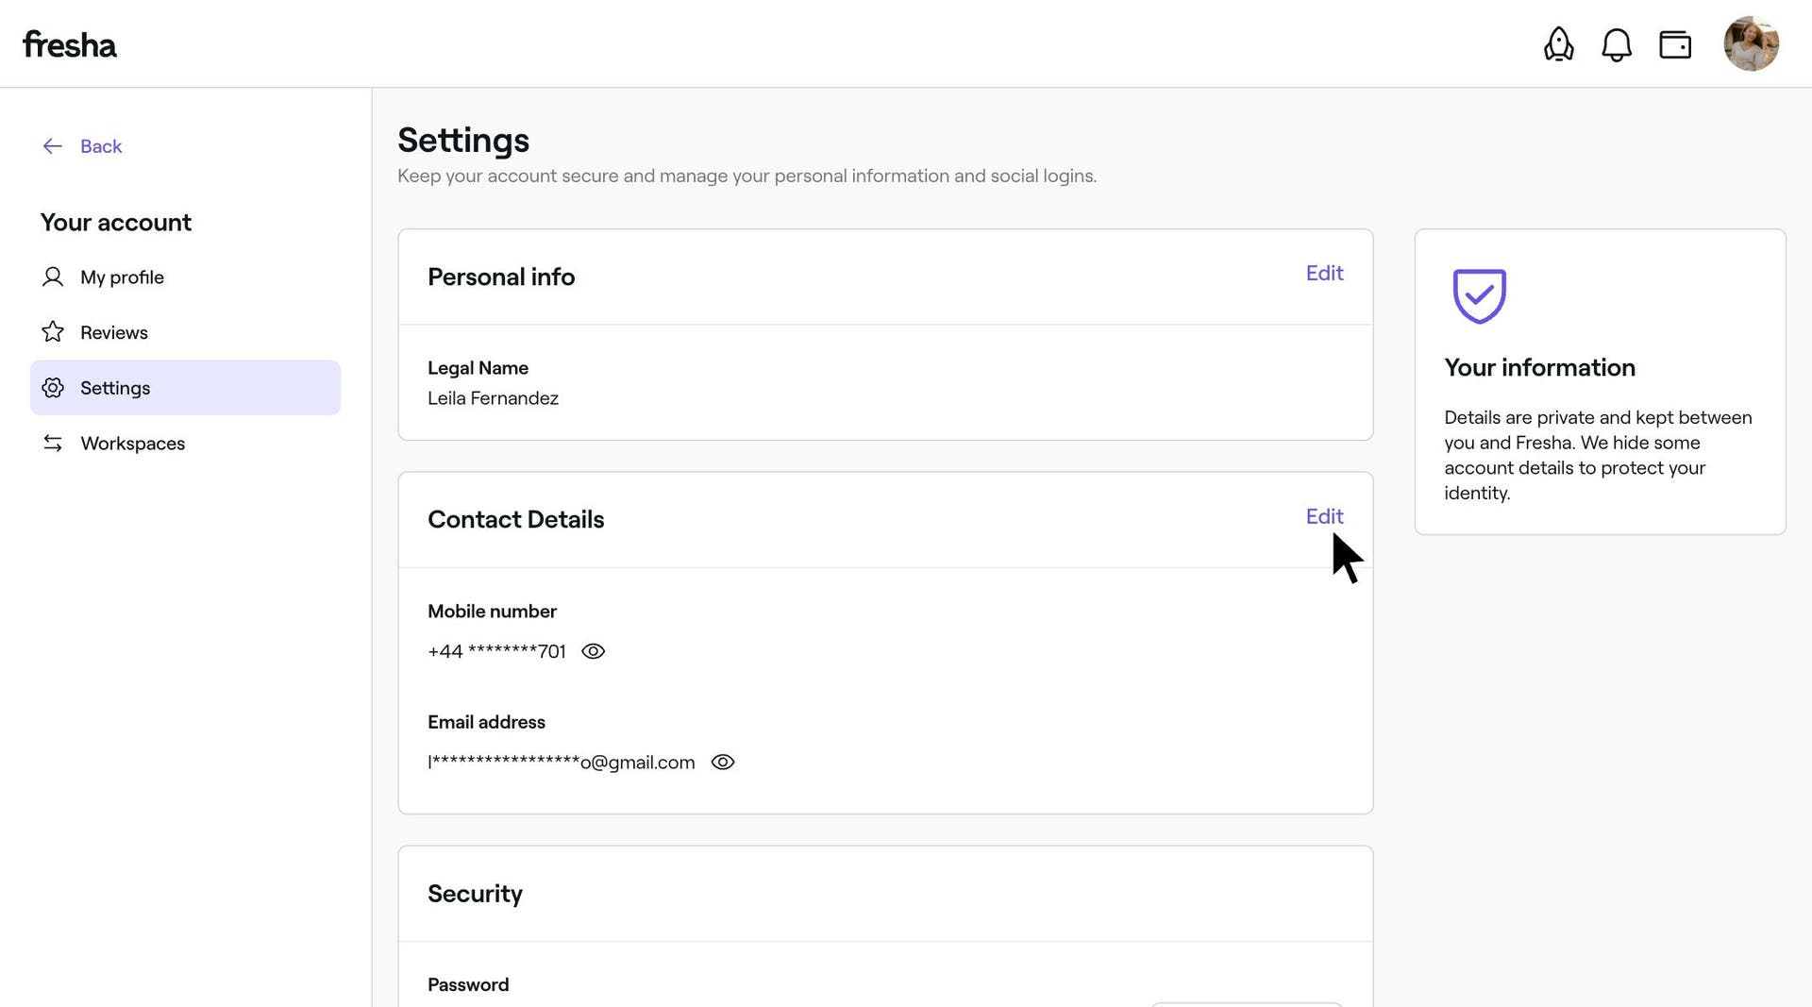1812x1007 pixels.
Task: Click the back arrow icon
Action: coord(53,146)
